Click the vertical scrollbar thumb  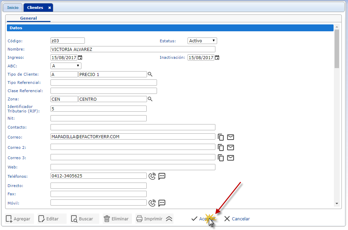[337, 49]
